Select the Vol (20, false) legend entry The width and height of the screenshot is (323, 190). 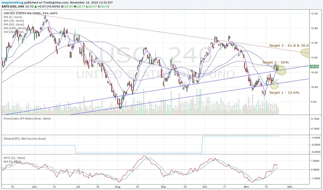tap(14, 32)
